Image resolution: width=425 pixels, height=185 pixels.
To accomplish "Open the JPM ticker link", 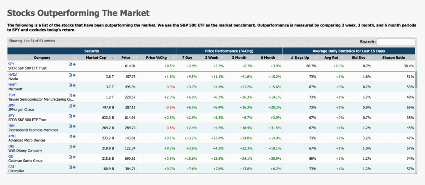I will 11,105.
